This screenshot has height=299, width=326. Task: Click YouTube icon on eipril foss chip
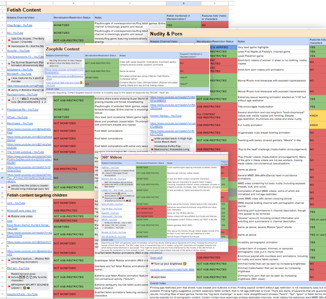152,277
